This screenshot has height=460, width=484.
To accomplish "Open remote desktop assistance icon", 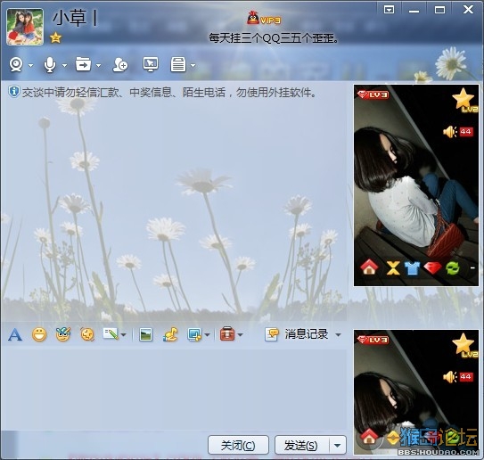I will [x=151, y=64].
